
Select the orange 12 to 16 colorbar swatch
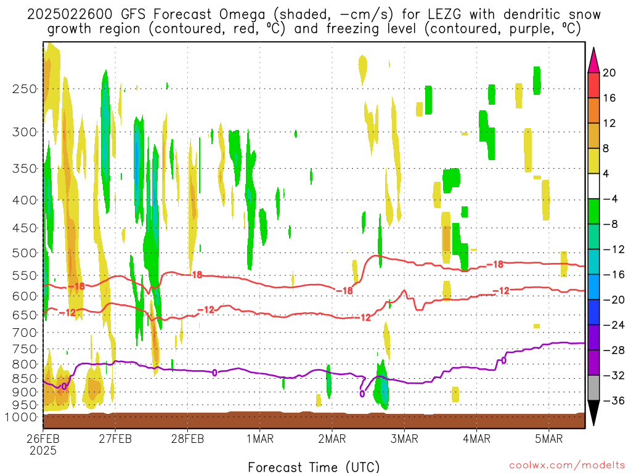tap(593, 110)
